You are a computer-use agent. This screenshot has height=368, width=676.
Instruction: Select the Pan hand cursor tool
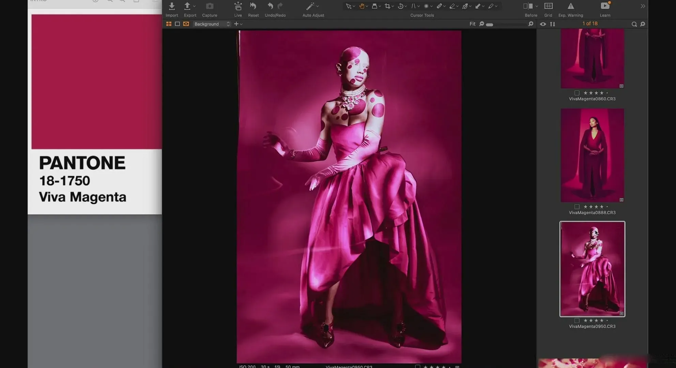click(x=362, y=6)
